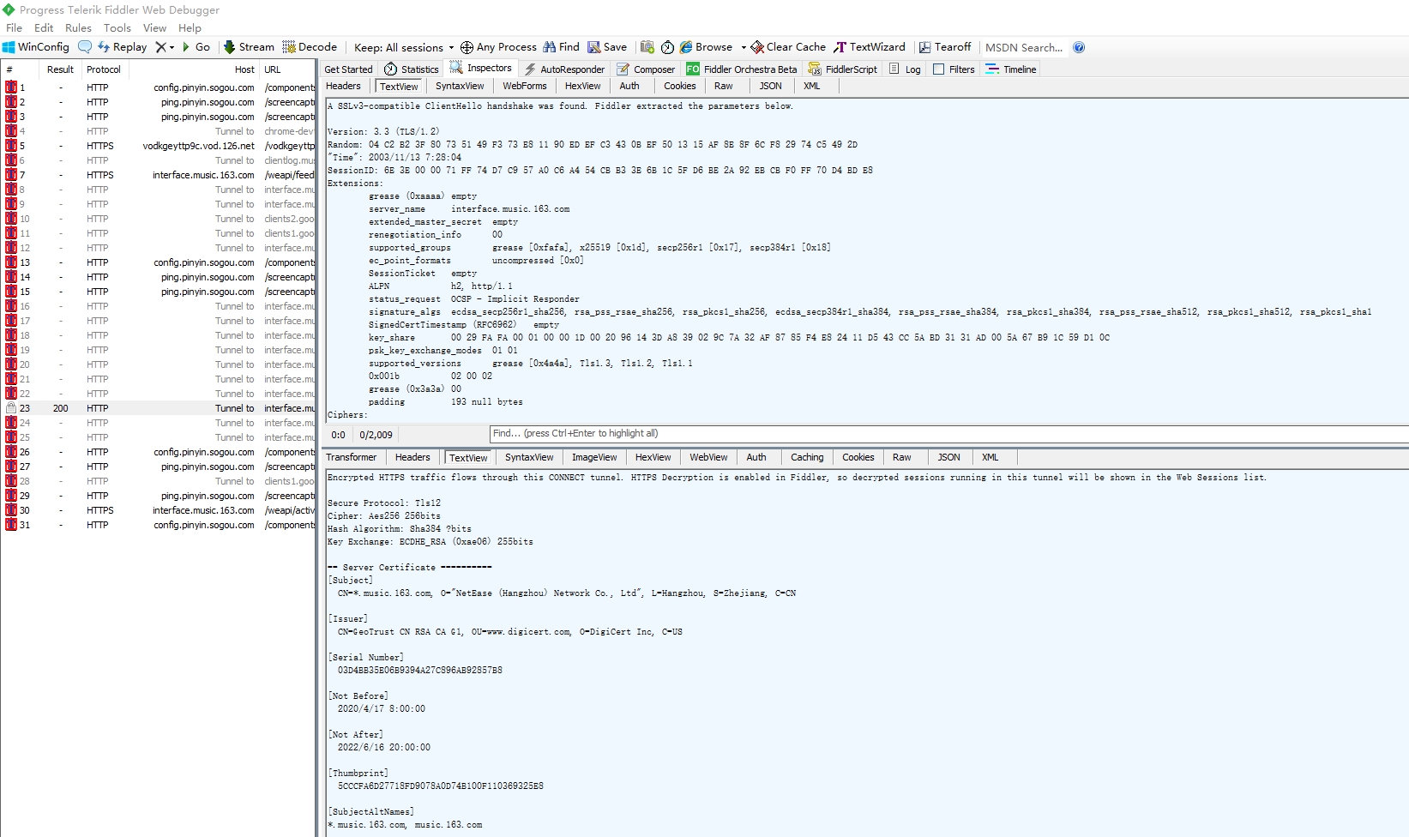Switch to the Log tab

(905, 69)
